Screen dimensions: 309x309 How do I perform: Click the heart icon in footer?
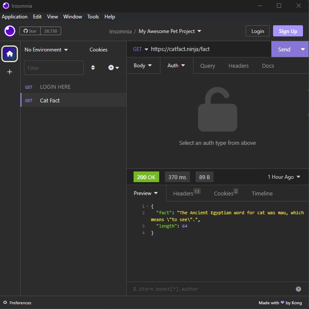(x=282, y=302)
